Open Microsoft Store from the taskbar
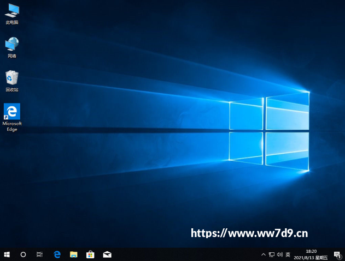 click(90, 254)
